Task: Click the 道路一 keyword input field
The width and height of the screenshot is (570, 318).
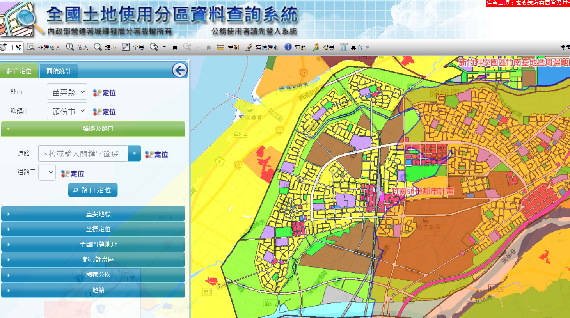Action: [83, 154]
